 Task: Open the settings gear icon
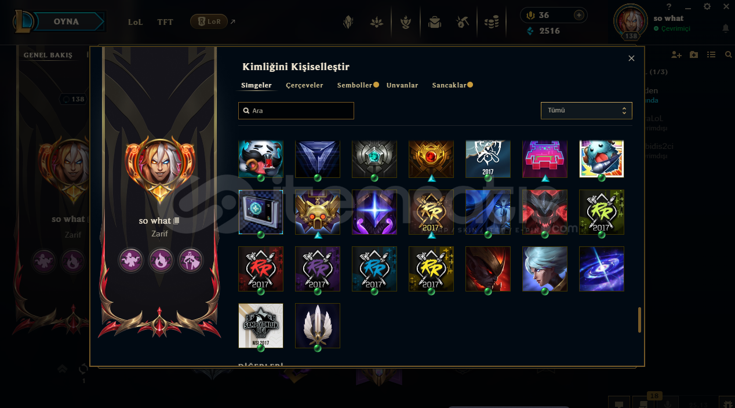coord(707,6)
